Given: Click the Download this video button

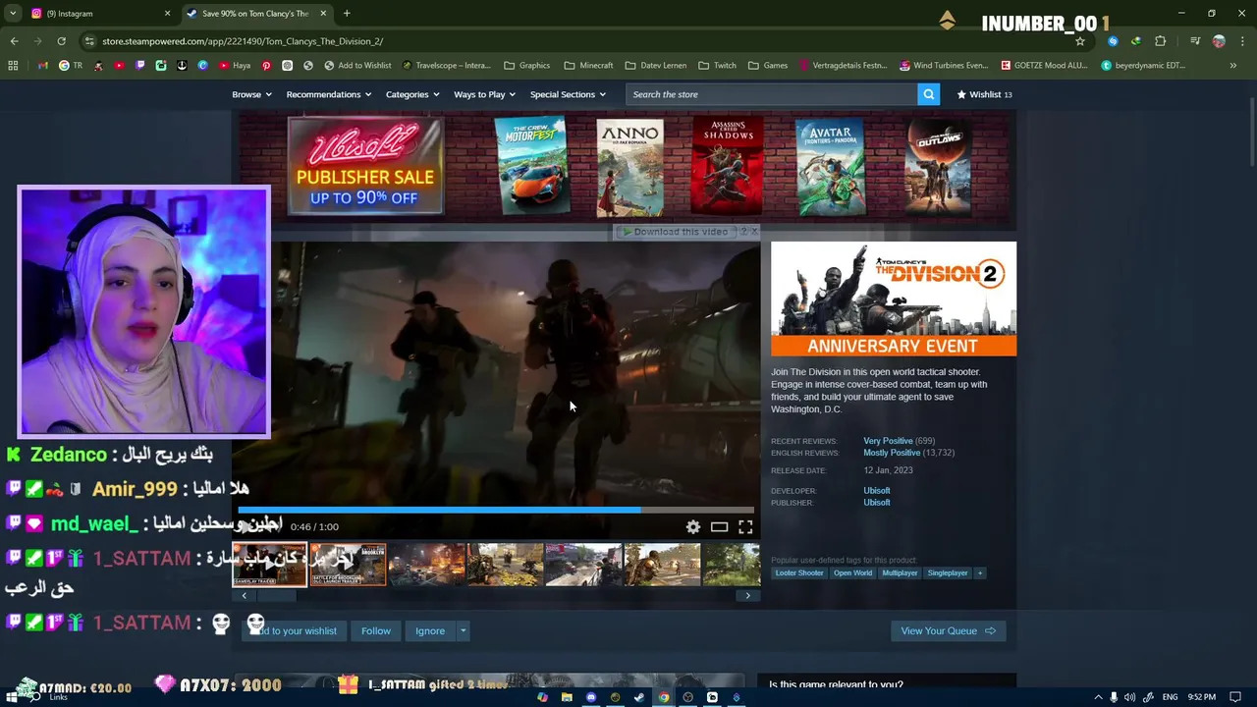Looking at the screenshot, I should pyautogui.click(x=680, y=232).
